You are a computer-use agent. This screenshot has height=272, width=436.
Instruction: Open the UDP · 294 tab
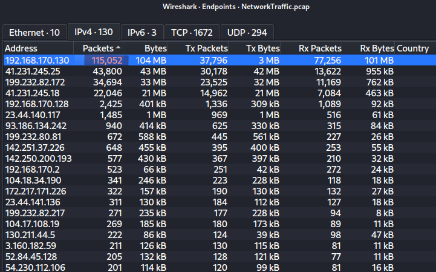coord(247,33)
